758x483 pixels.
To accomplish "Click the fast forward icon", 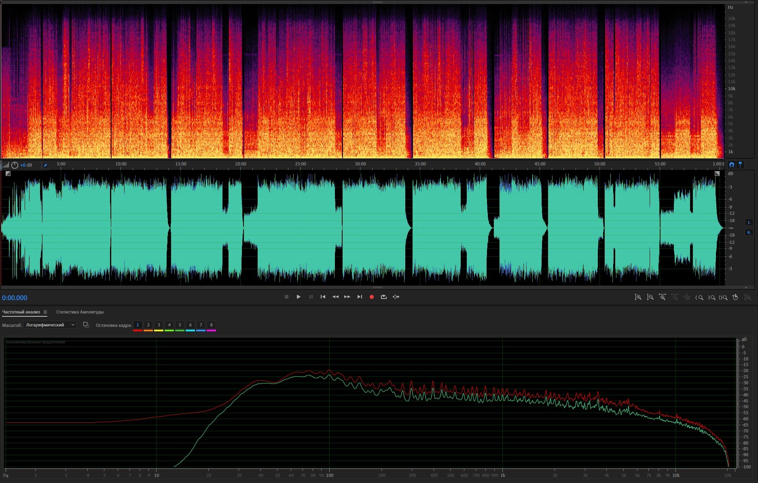I will tap(347, 297).
